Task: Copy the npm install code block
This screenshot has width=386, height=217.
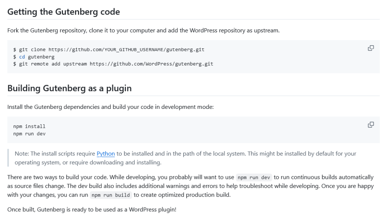Action: coord(371,125)
